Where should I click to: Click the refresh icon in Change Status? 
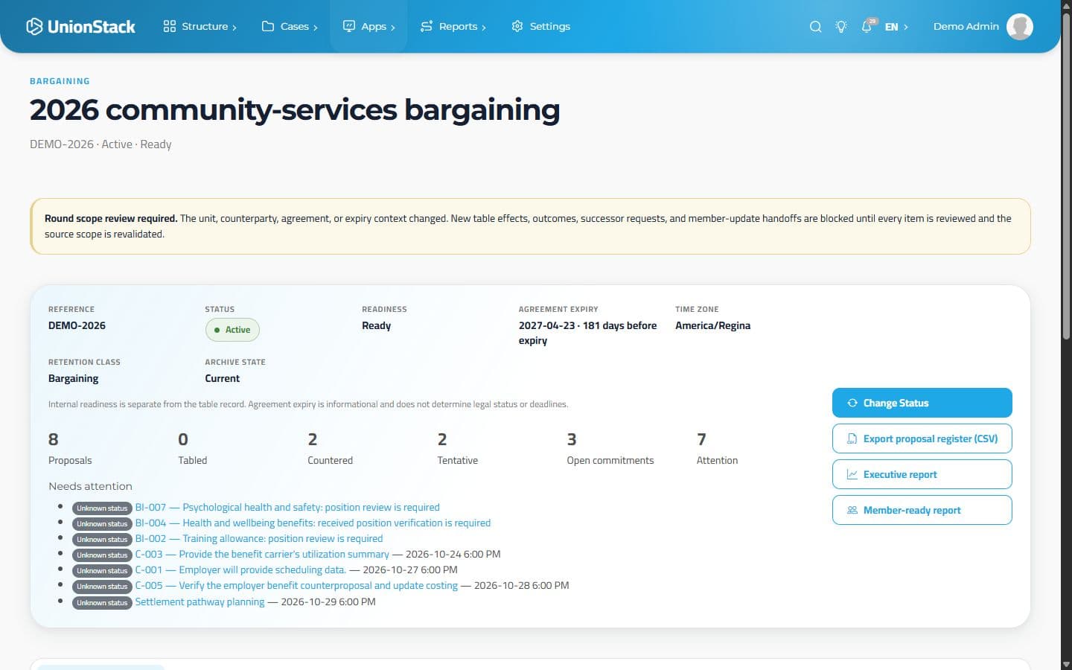coord(852,403)
